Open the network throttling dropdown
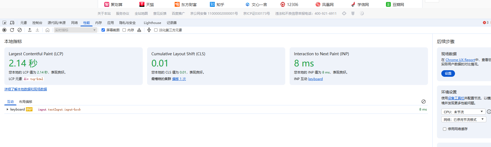Screen dimensions: 491x147 (464, 119)
